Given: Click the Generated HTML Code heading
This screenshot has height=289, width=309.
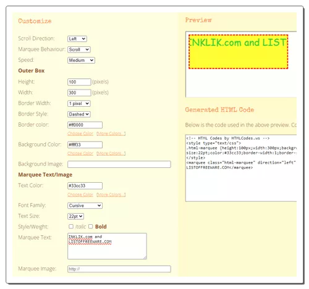Looking at the screenshot, I should [219, 109].
